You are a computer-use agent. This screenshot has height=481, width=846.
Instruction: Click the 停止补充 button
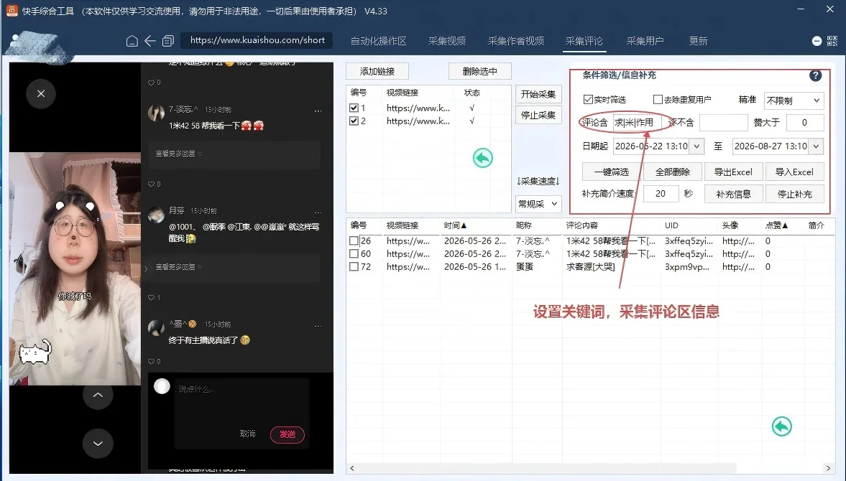794,194
